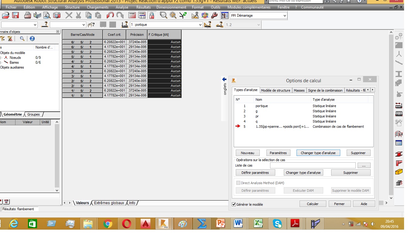This screenshot has width=415, height=233.
Task: Click the Calculer button
Action: tap(313, 204)
